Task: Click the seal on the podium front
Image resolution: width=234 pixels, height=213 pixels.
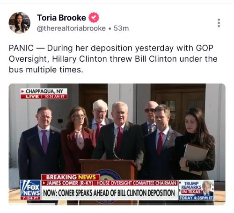Action: [x=108, y=175]
